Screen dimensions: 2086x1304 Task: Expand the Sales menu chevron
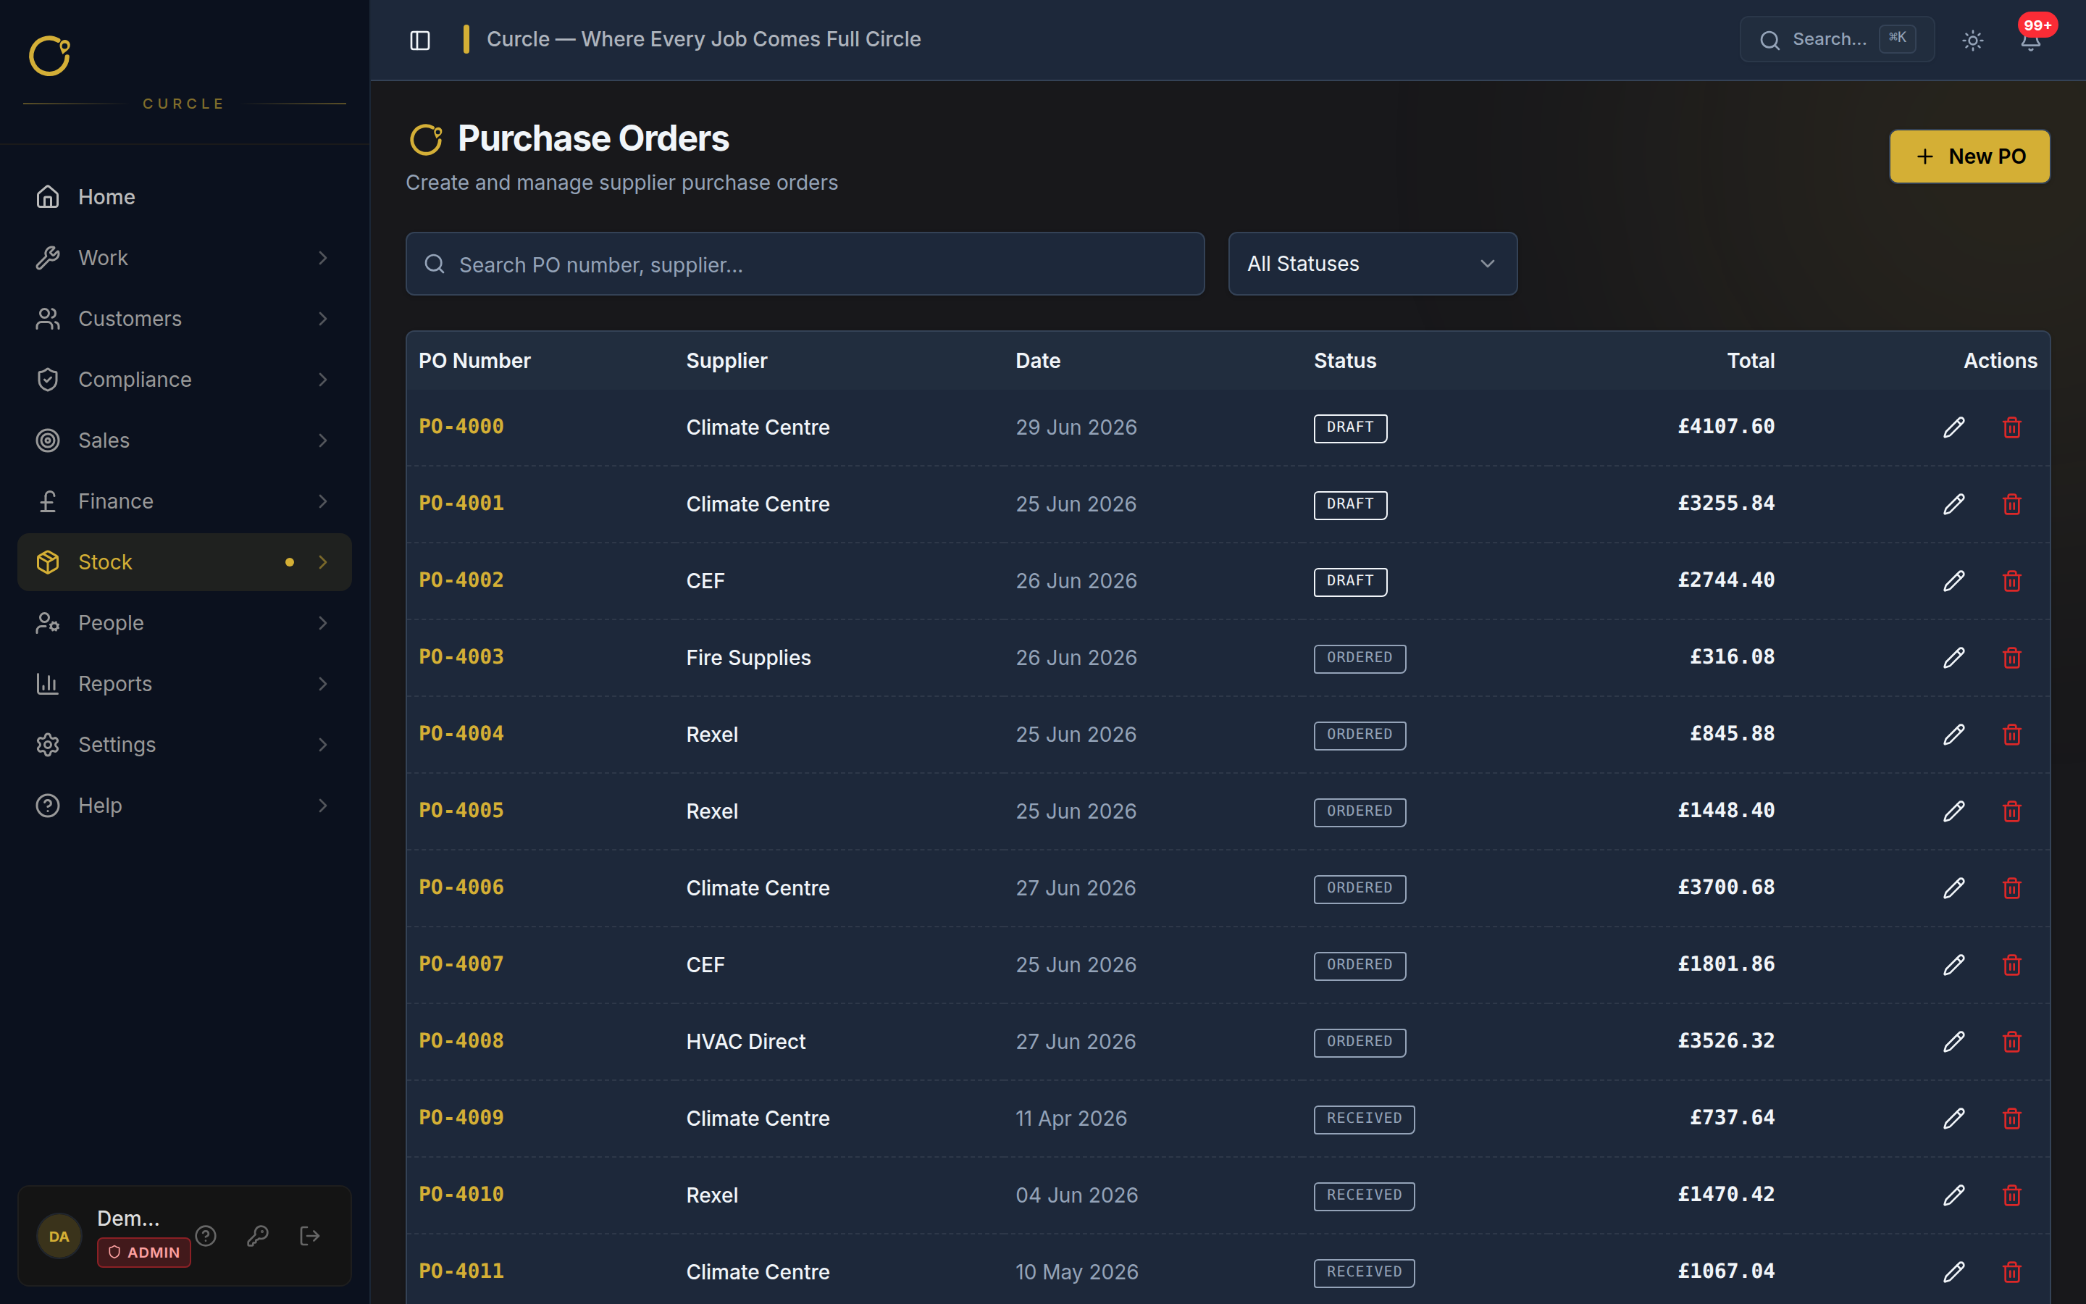coord(322,440)
